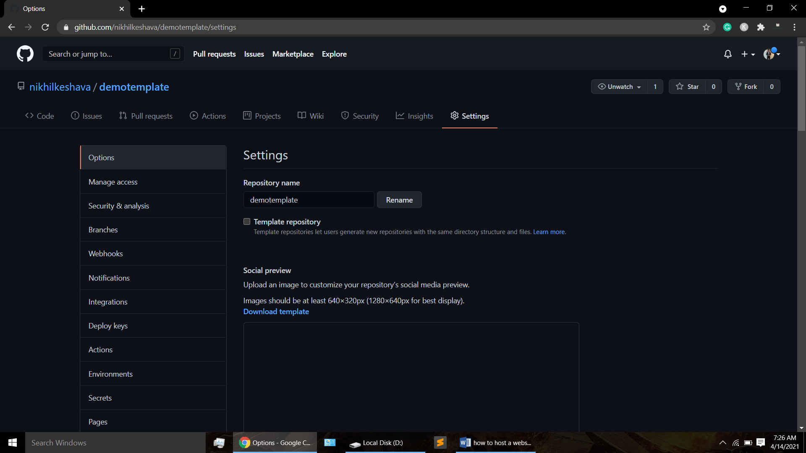This screenshot has width=806, height=453.
Task: Click the demotemplate repository title link
Action: coord(134,87)
